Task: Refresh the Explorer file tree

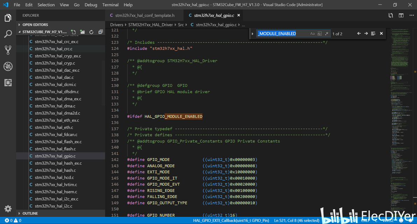Action: pos(91,32)
